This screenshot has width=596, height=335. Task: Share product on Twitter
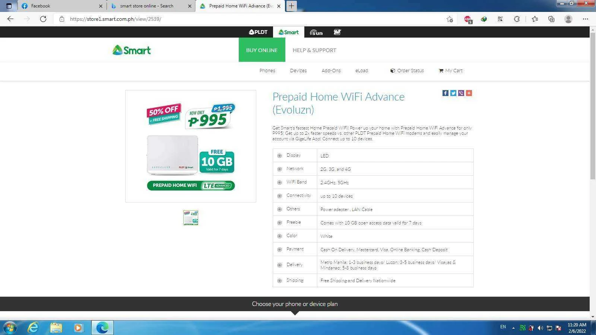pos(453,93)
